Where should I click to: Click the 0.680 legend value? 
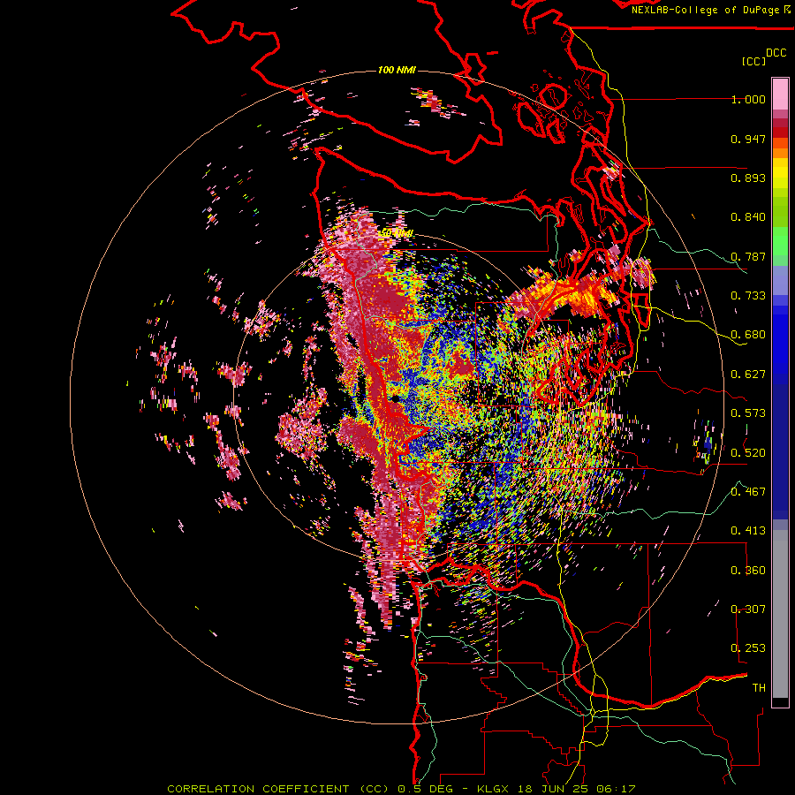pos(748,335)
